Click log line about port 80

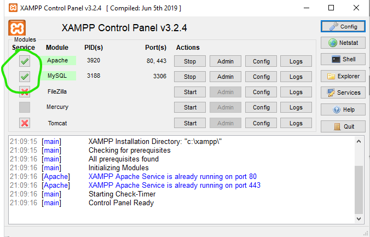[172, 177]
